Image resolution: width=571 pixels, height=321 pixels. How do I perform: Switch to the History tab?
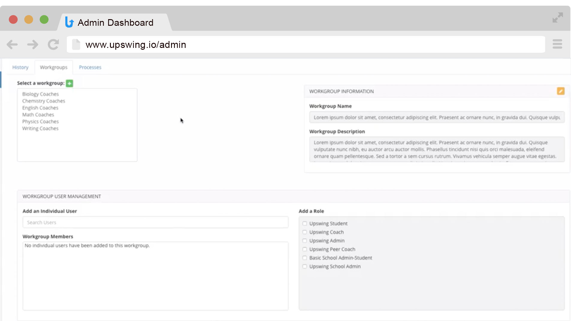tap(20, 67)
